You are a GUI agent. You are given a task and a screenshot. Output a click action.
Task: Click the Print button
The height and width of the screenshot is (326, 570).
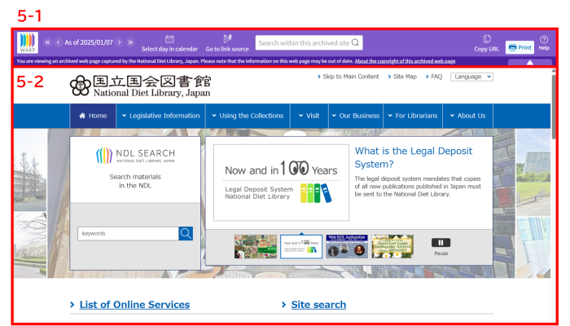520,47
